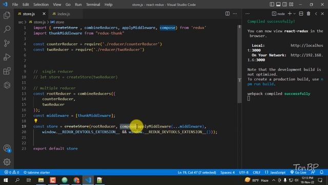Open the Run and Debug view

click(7, 57)
